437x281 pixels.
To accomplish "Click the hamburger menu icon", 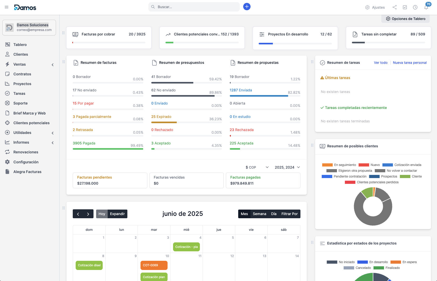I will point(7,7).
